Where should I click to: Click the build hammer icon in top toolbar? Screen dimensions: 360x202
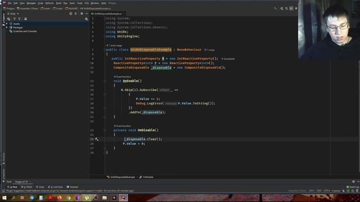pyautogui.click(x=275, y=8)
